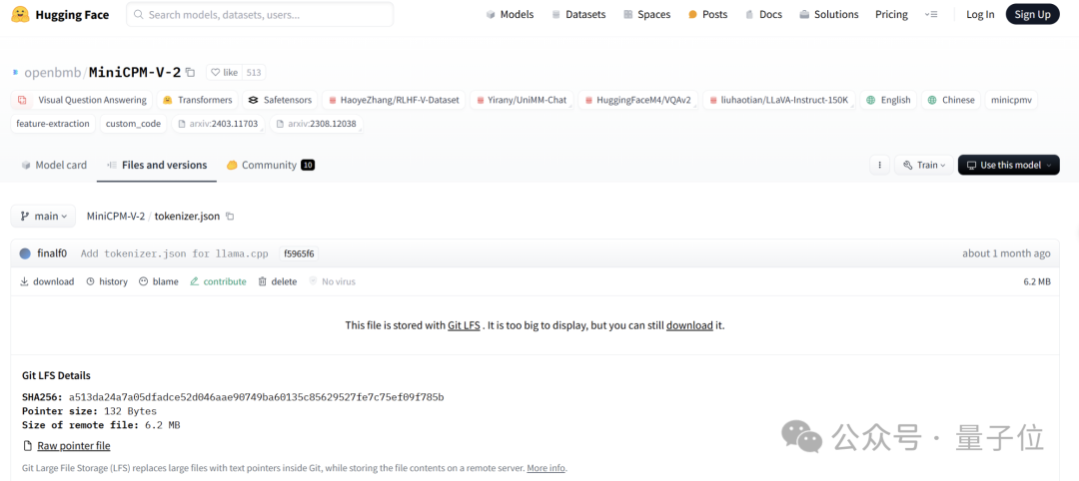Open the Datasets menu item

(578, 14)
